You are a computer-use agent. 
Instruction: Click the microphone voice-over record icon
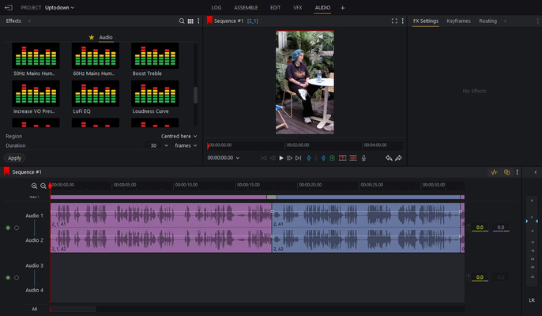pos(363,158)
